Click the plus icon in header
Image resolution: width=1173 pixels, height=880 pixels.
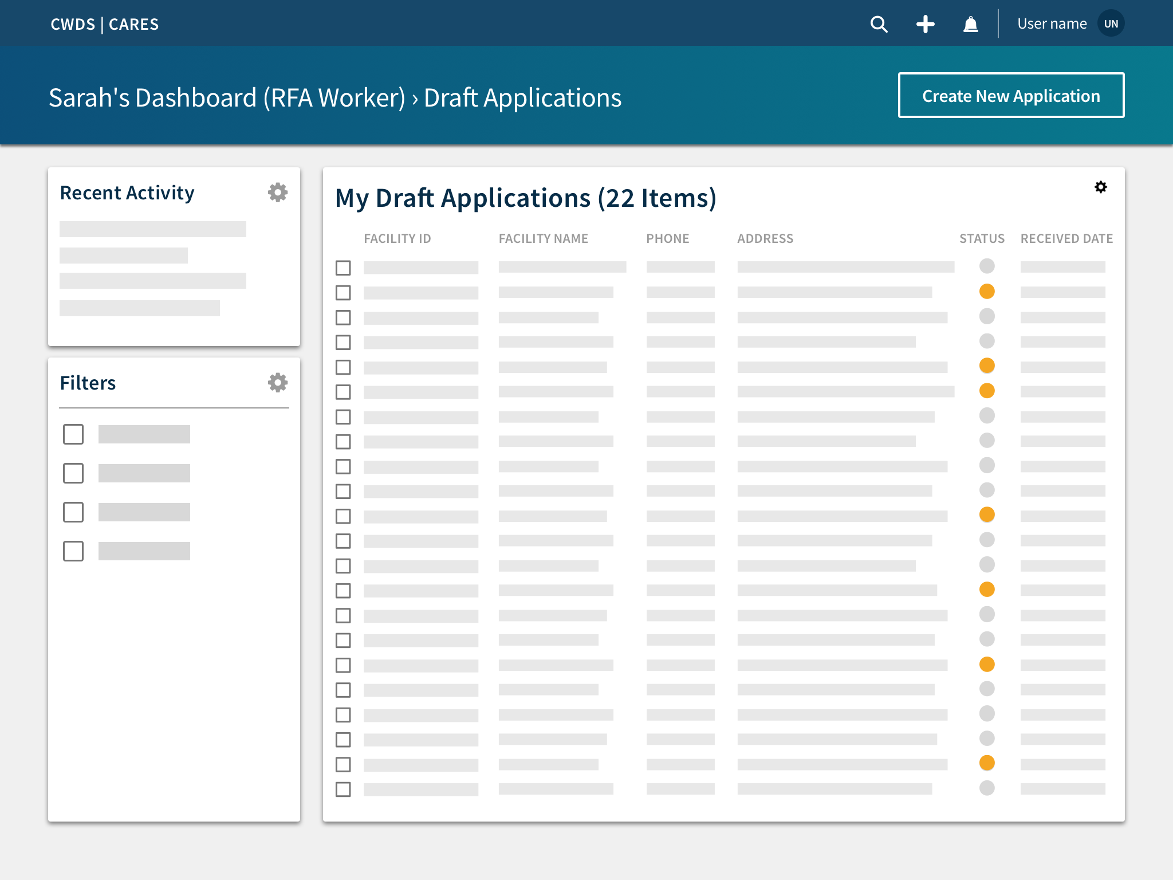[x=925, y=24]
